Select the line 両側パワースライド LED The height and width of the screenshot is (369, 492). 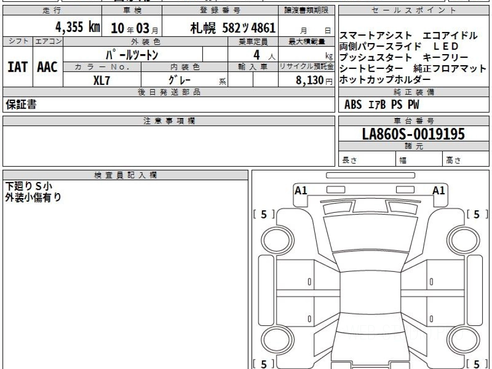pyautogui.click(x=399, y=46)
